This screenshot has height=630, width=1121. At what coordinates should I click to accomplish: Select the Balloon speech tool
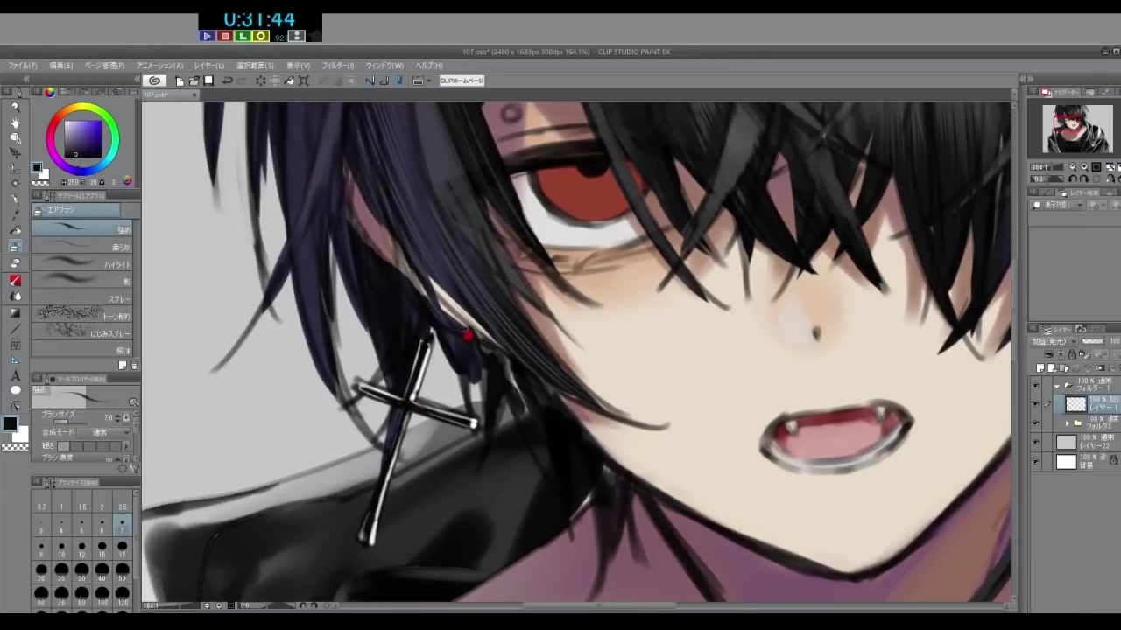click(15, 391)
